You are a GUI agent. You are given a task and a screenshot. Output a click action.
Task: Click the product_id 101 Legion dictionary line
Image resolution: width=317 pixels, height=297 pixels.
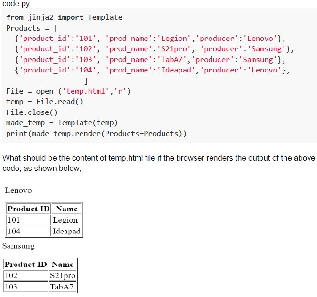coord(150,39)
